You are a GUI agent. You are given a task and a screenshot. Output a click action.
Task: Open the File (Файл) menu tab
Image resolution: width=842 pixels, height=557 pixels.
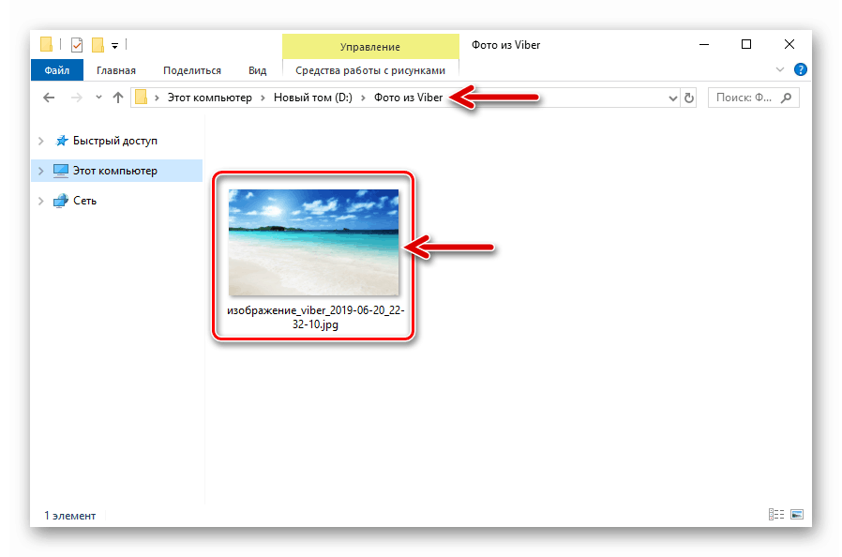tap(57, 70)
